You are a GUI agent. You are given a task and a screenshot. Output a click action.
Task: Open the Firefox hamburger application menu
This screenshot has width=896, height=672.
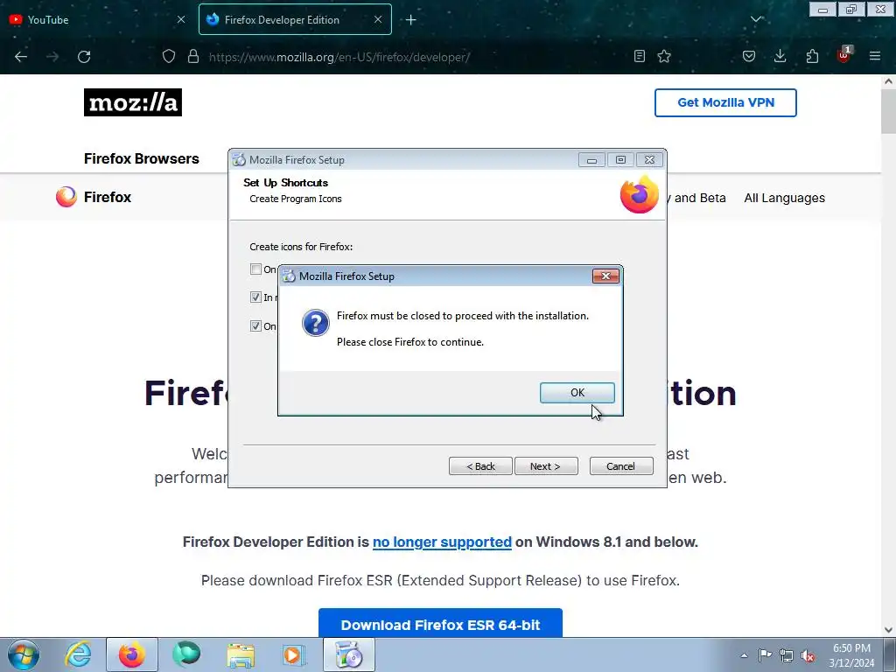[x=875, y=56]
